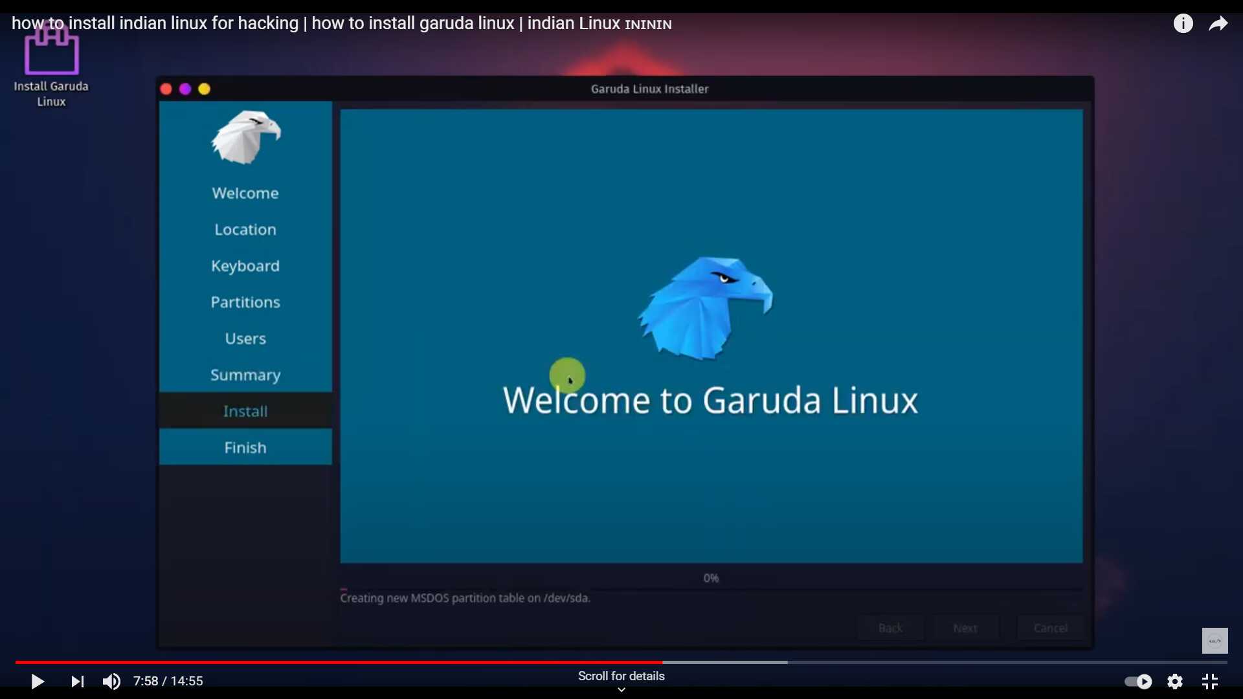Click the share arrow icon
Viewport: 1243px width, 699px height.
pyautogui.click(x=1218, y=23)
